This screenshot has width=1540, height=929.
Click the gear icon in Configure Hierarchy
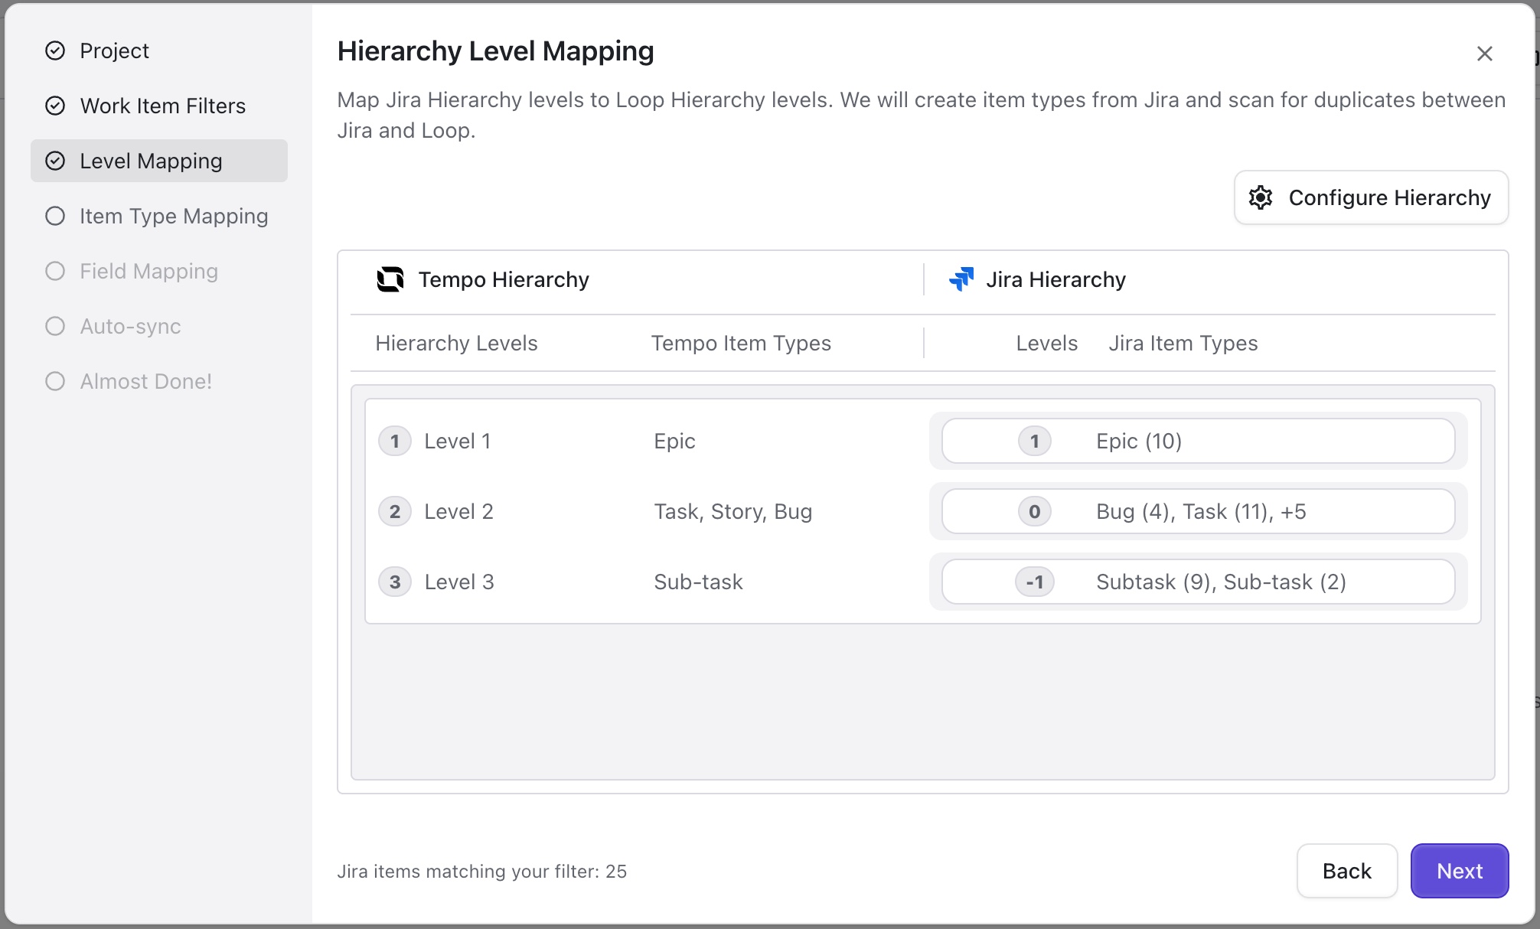point(1261,197)
